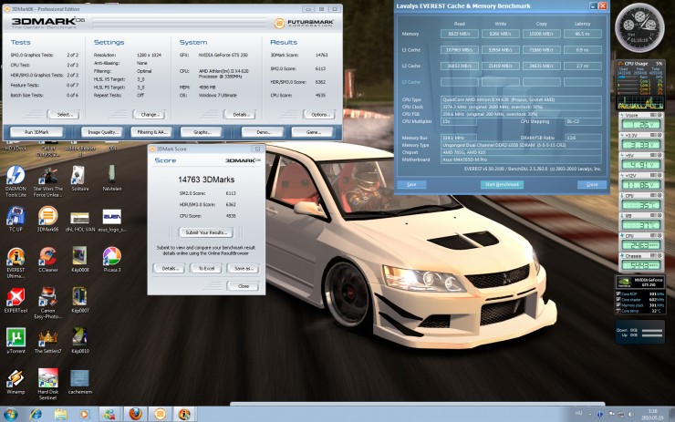Screen dimensions: 675x422
Task: Launch Winamp from the desktop
Action: [16, 378]
